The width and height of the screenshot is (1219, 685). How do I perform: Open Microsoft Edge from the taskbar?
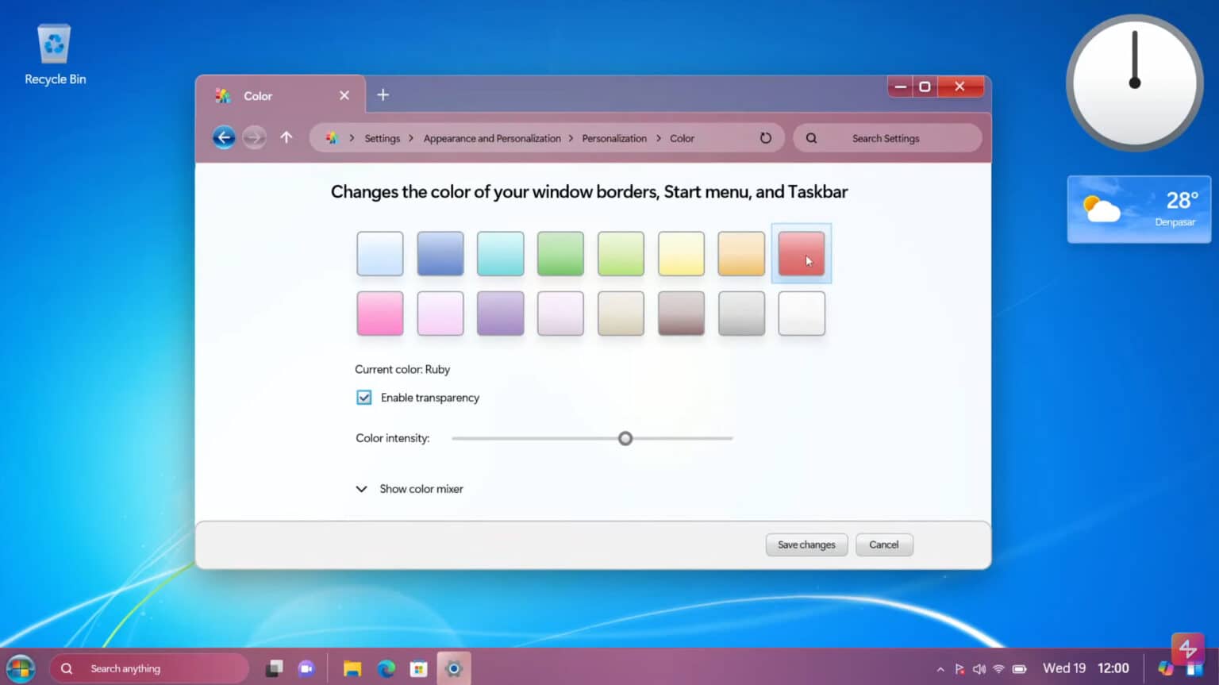pyautogui.click(x=386, y=668)
